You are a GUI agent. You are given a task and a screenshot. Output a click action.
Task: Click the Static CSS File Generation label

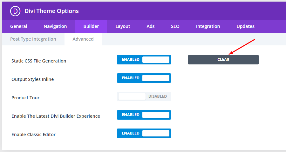(x=39, y=61)
